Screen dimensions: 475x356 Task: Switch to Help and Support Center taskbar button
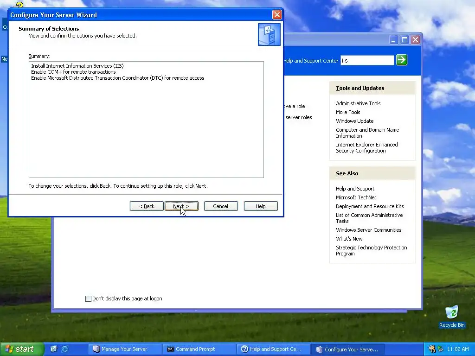tap(273, 349)
